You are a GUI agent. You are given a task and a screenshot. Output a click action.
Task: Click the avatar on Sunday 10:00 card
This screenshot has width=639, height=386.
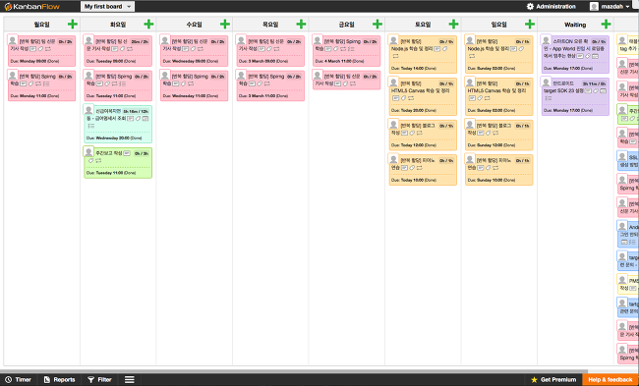470,159
